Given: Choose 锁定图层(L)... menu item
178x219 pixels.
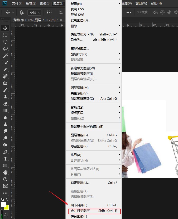Looking at the screenshot, I should point(94,183).
